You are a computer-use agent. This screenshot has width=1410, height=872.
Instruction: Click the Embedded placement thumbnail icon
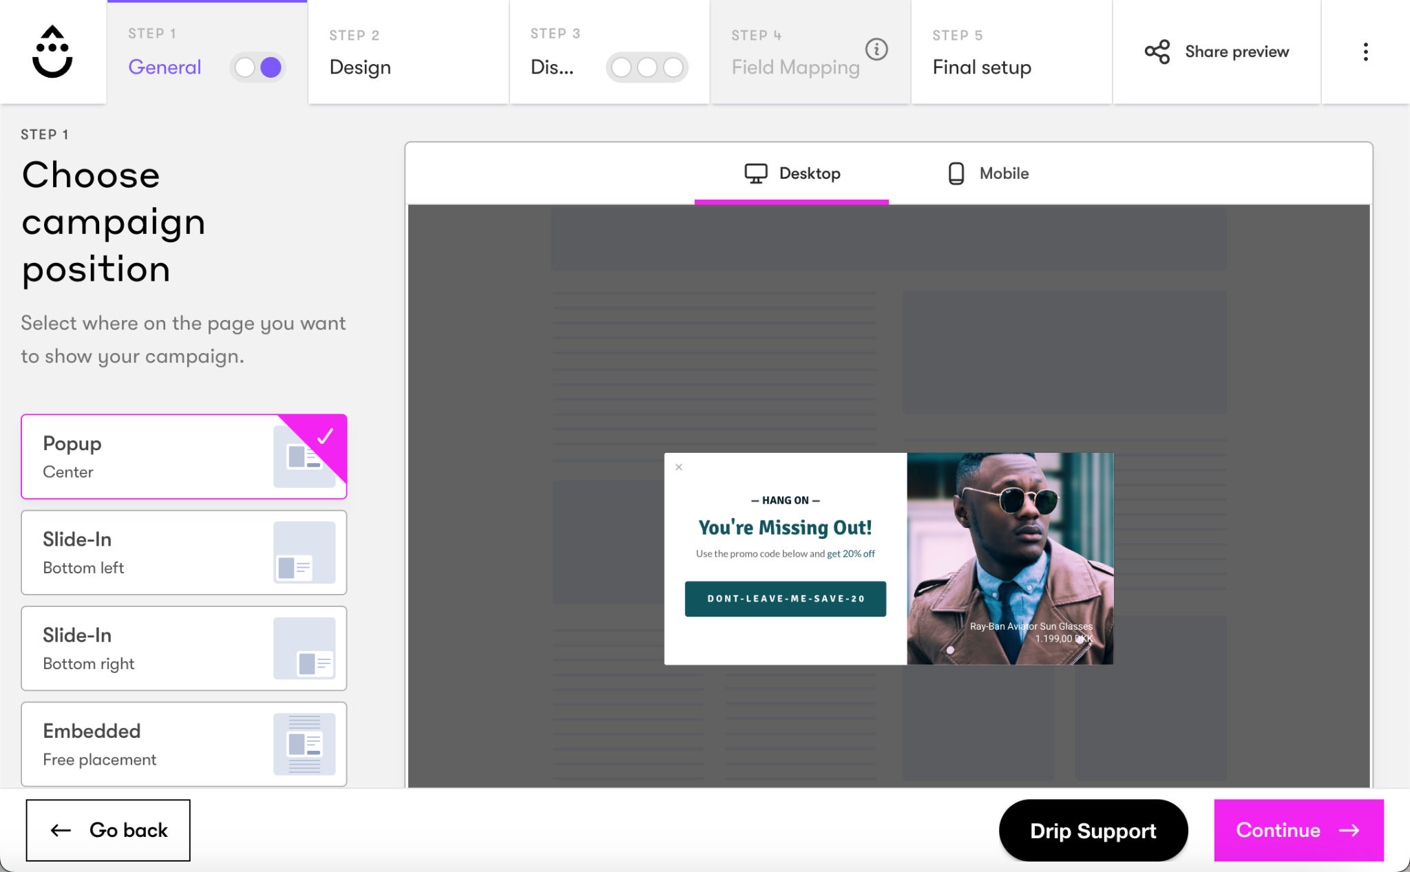[304, 744]
